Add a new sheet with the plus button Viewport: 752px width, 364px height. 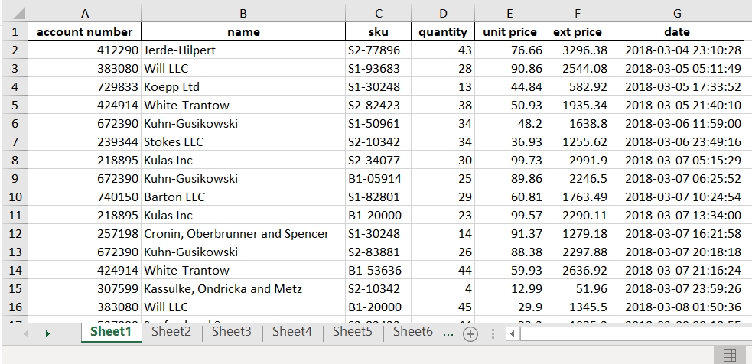[x=470, y=333]
